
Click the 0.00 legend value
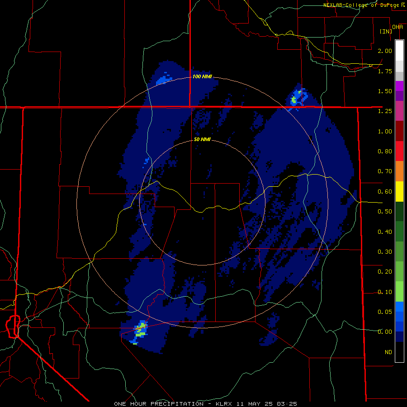[x=385, y=332]
